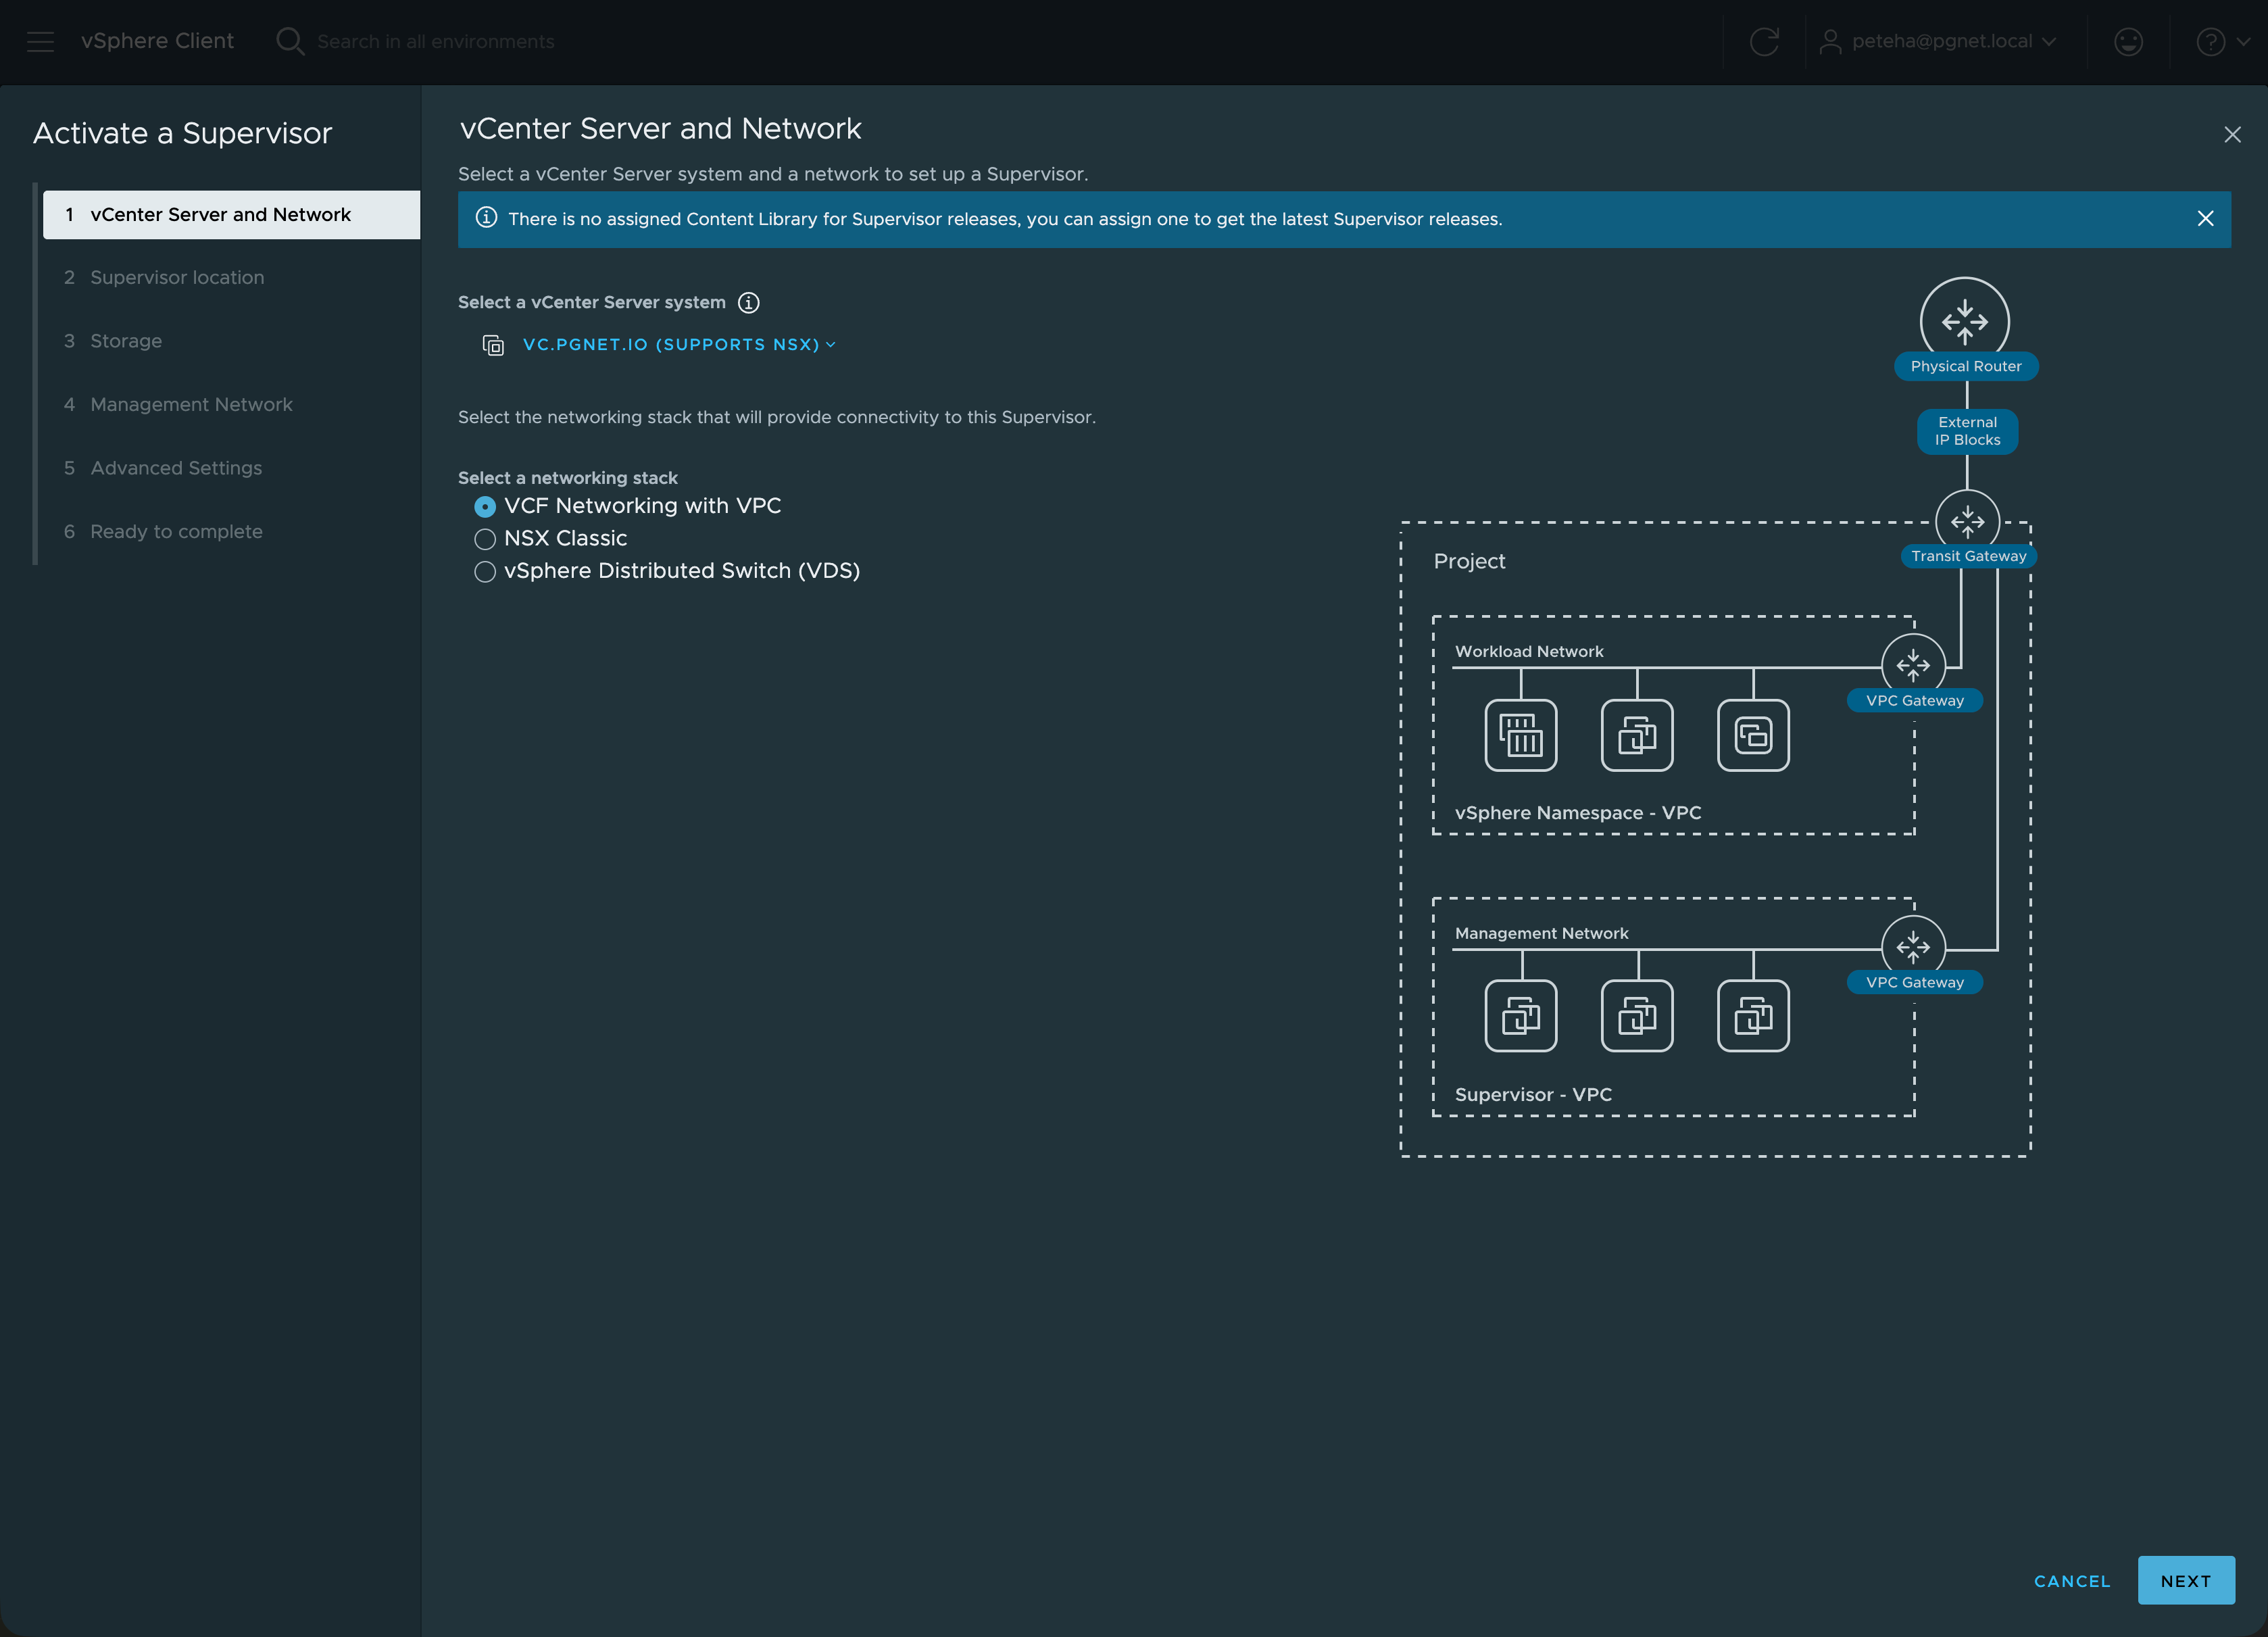Click the Physical Router diagram icon
The width and height of the screenshot is (2268, 1637).
pyautogui.click(x=1964, y=321)
